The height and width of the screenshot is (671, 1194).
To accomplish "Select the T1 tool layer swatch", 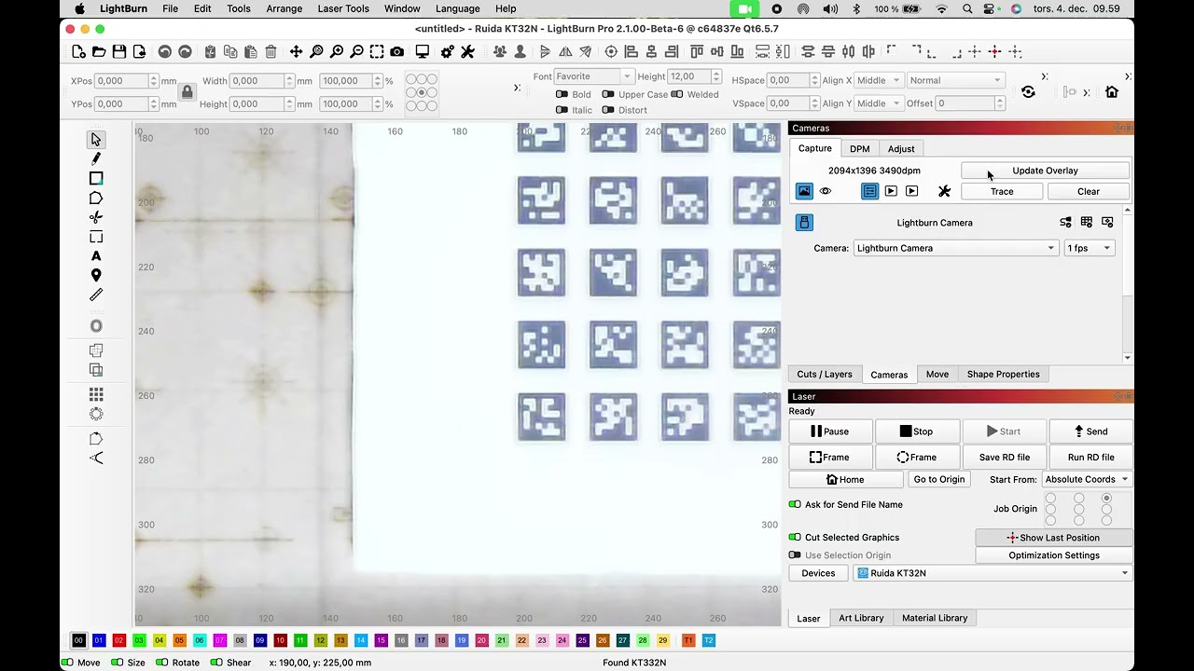I will pyautogui.click(x=688, y=640).
